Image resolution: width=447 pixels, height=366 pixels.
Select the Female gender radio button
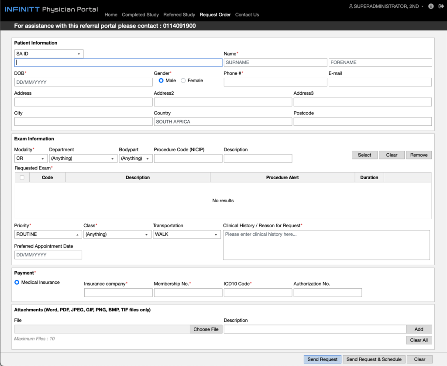[x=183, y=80]
